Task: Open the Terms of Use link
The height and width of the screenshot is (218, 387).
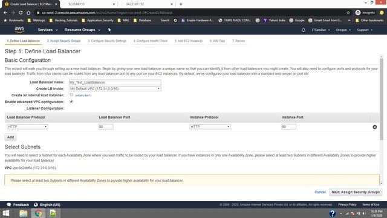Action: tap(371, 205)
